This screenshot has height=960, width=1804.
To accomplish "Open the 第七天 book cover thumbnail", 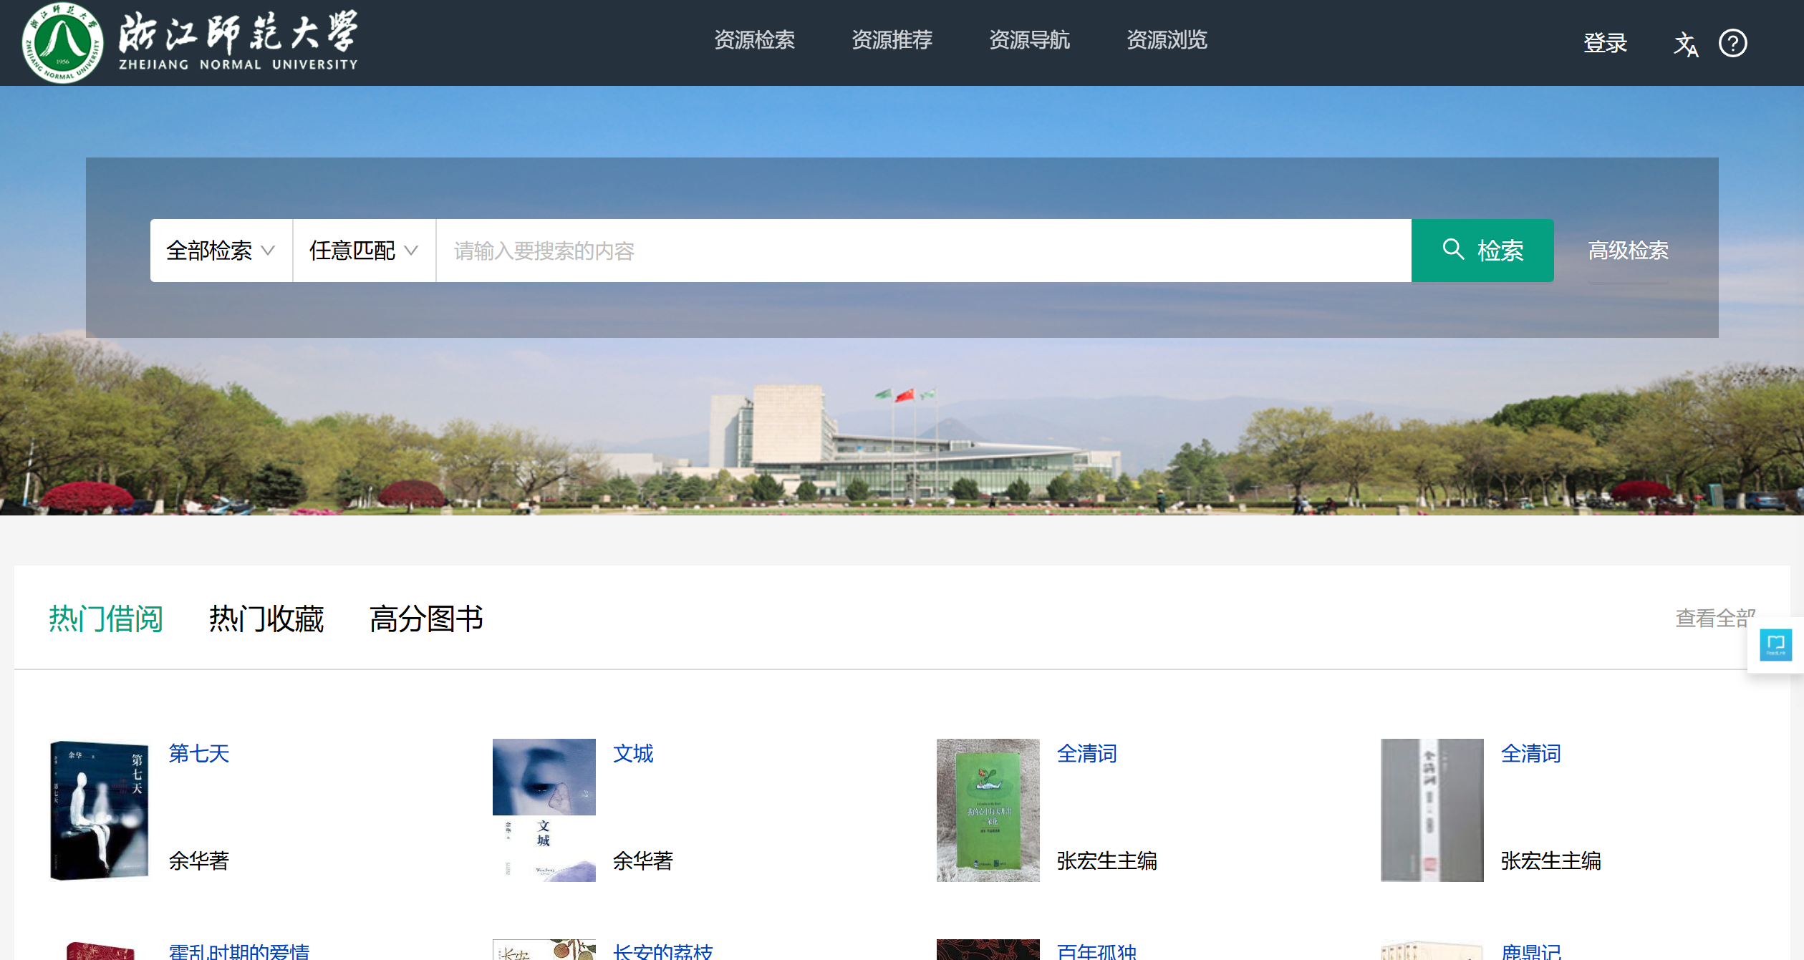I will [x=100, y=810].
